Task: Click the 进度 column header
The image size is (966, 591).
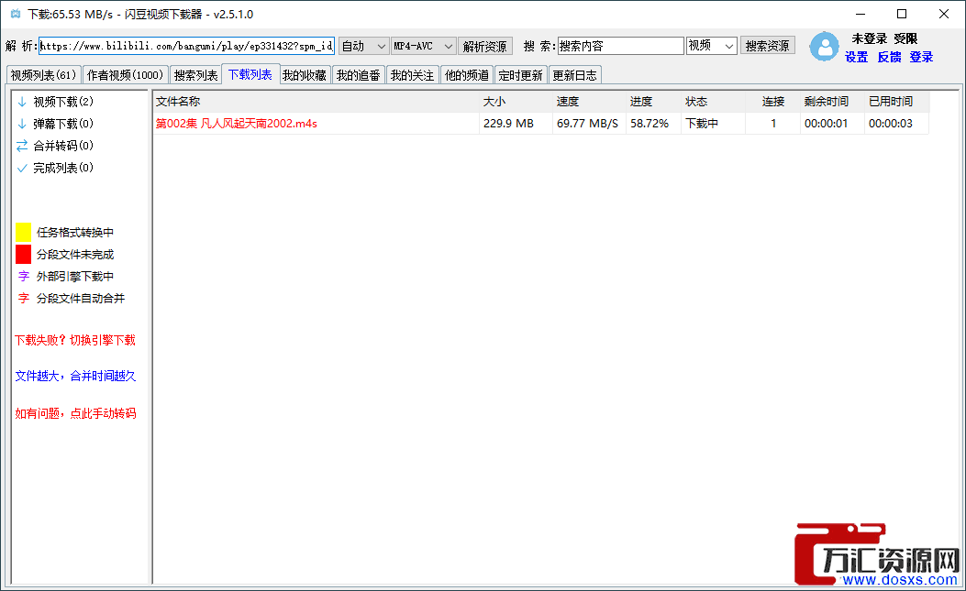Action: [654, 102]
